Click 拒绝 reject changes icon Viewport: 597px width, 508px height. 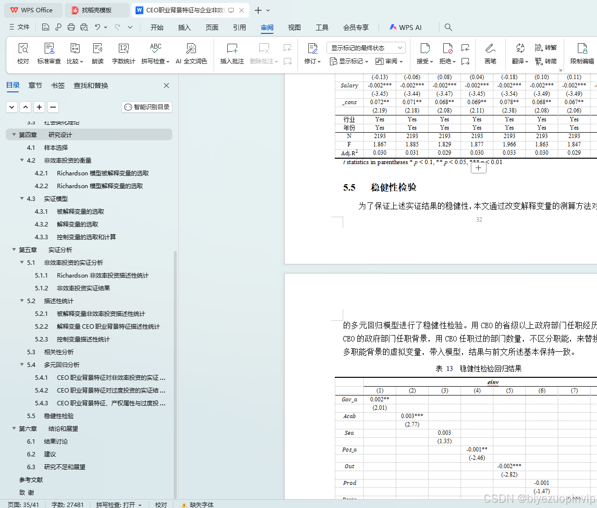(x=448, y=48)
